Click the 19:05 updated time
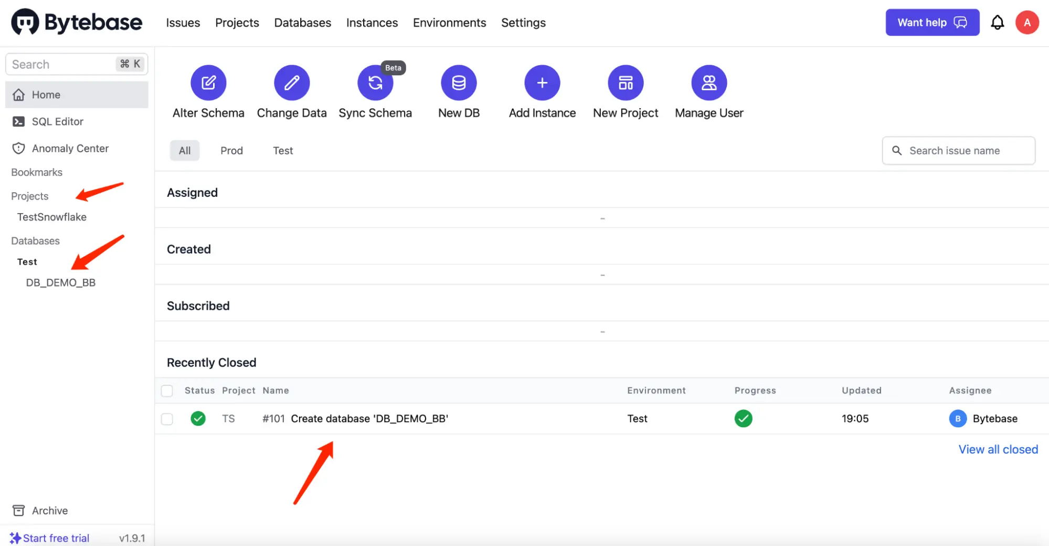 [x=855, y=418]
